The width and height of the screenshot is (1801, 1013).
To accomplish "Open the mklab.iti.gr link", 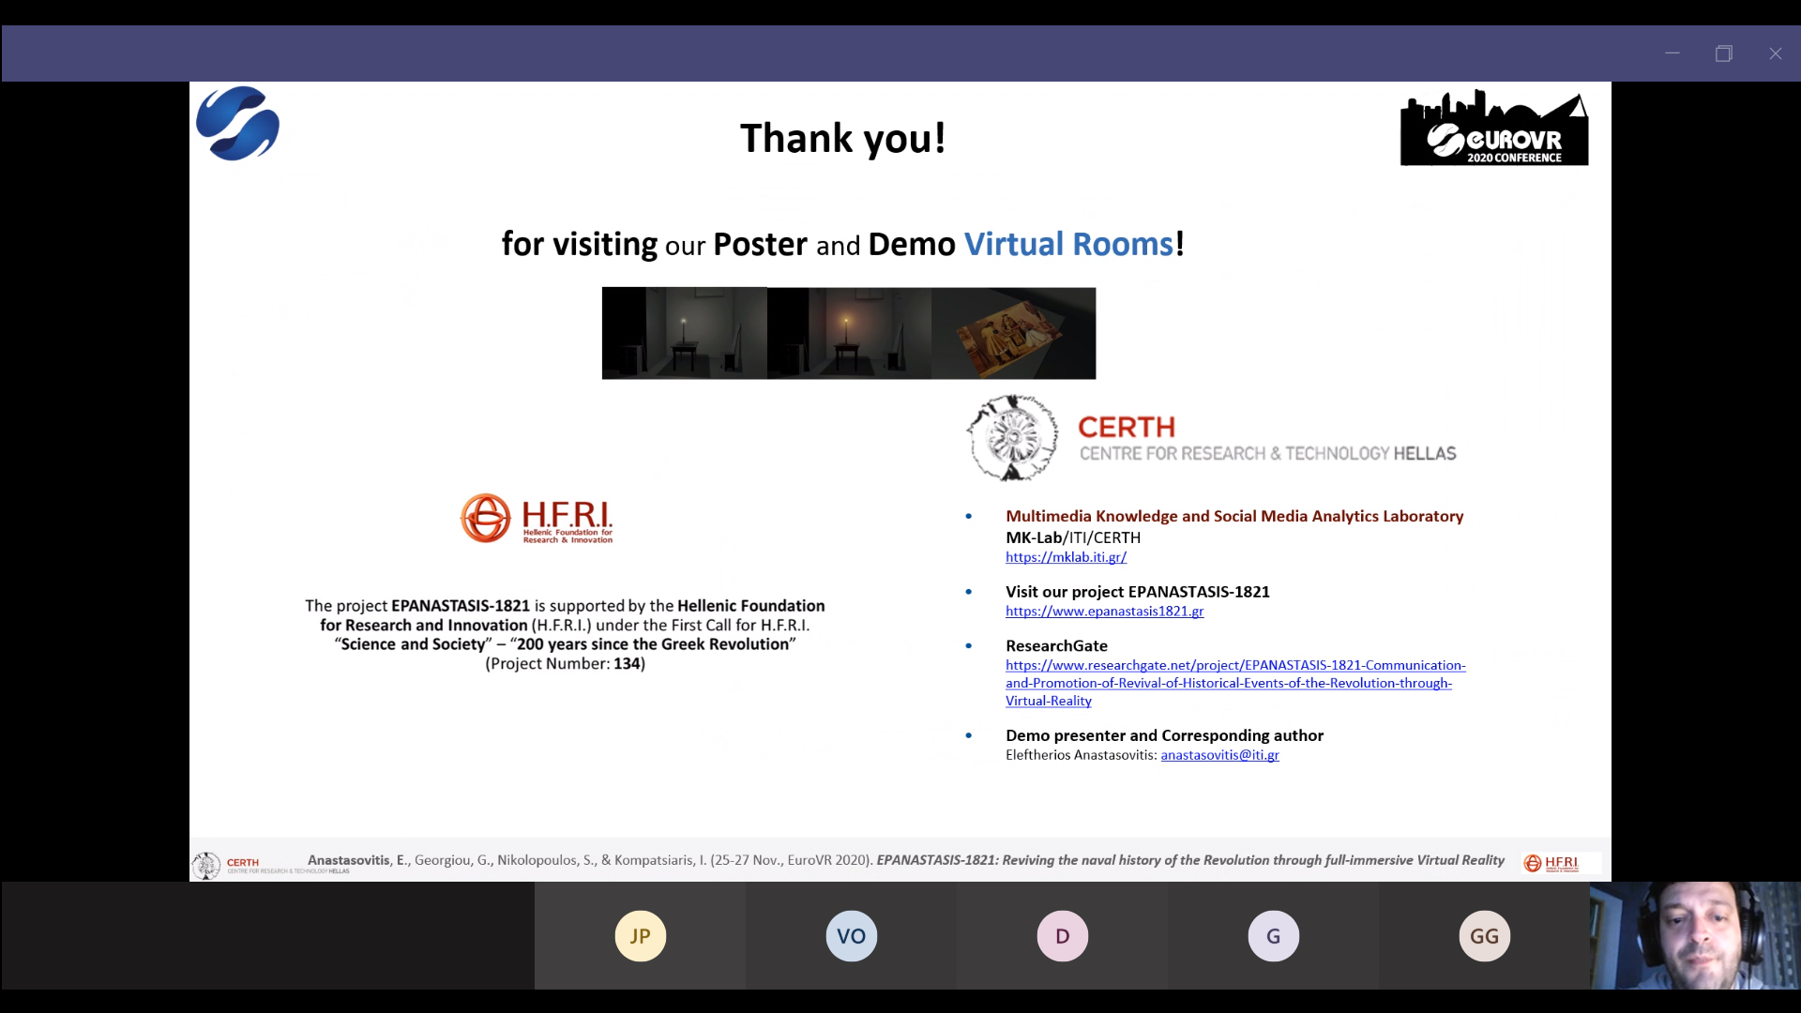I will pos(1066,557).
